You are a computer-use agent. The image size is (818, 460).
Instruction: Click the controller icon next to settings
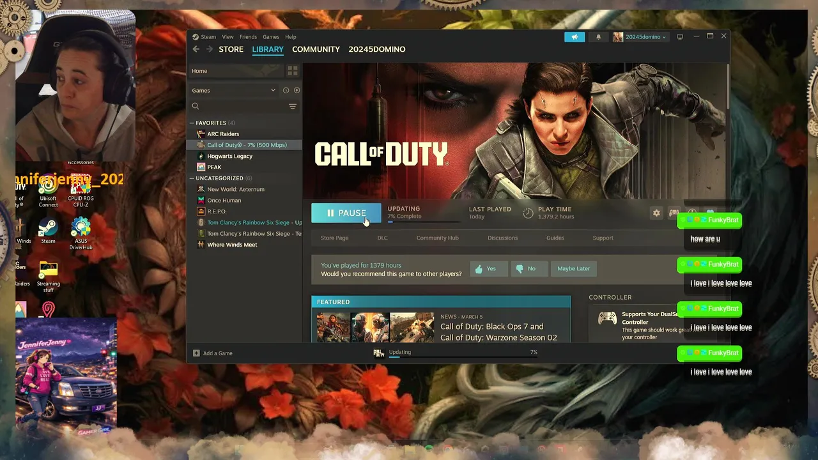pyautogui.click(x=674, y=213)
